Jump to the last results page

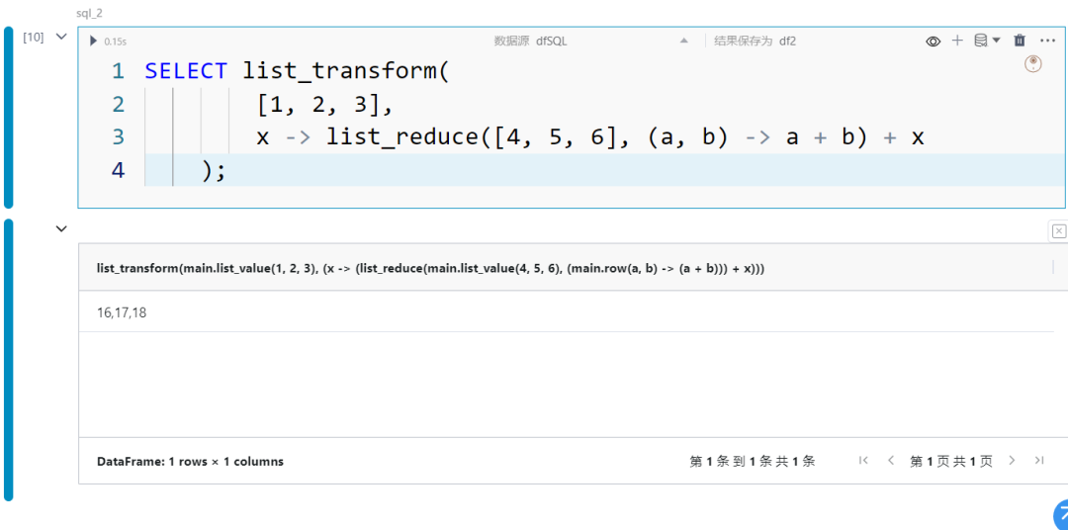pos(1038,461)
